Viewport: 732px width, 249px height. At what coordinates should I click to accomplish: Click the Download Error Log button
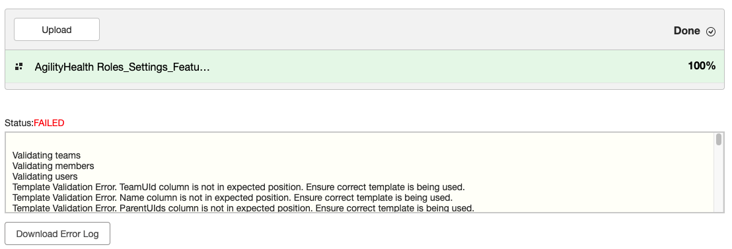(x=57, y=234)
